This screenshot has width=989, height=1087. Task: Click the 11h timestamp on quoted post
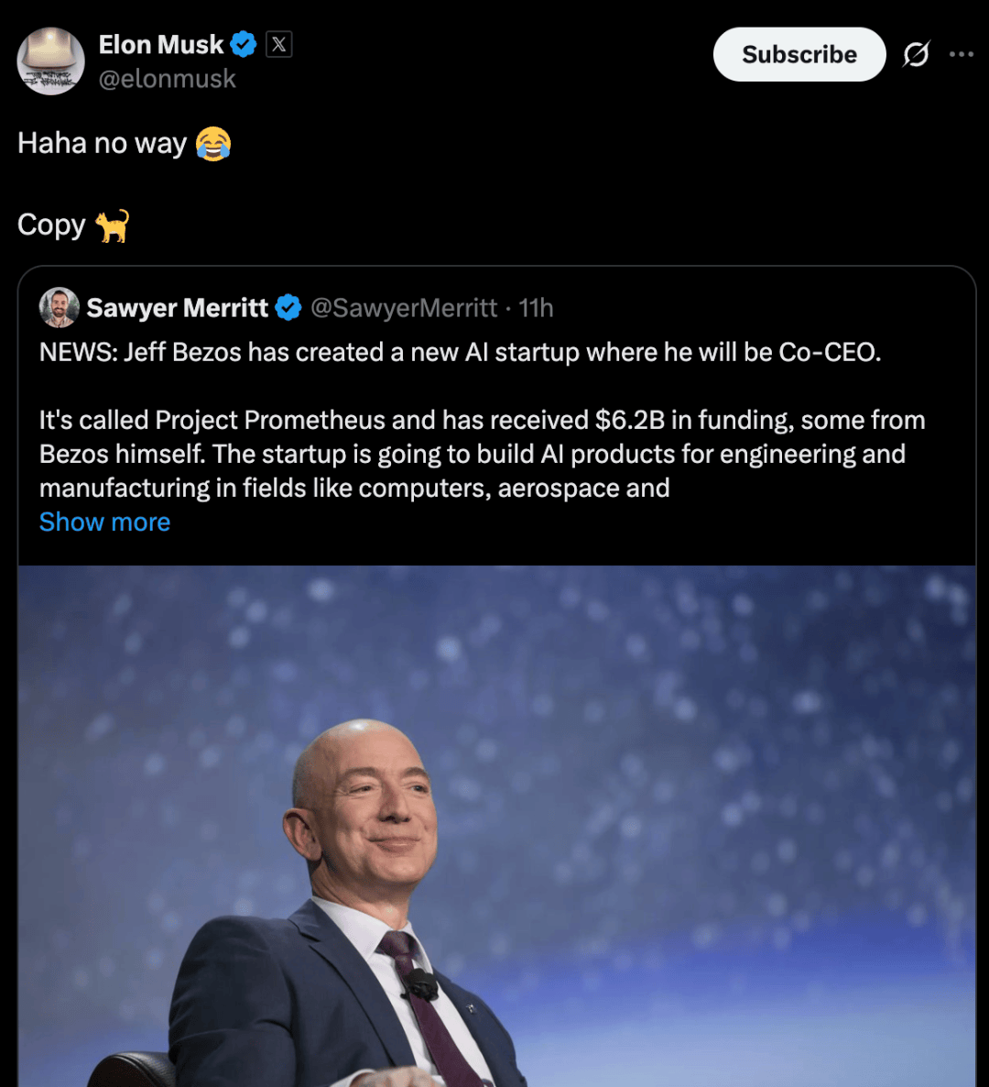(x=537, y=308)
